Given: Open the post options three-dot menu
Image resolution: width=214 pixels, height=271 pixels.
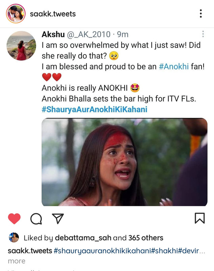Looking at the screenshot, I should pyautogui.click(x=201, y=14).
